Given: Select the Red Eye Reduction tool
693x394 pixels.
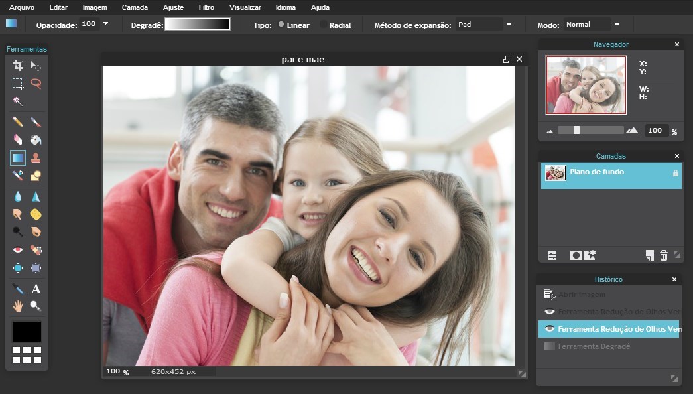Looking at the screenshot, I should coord(18,250).
